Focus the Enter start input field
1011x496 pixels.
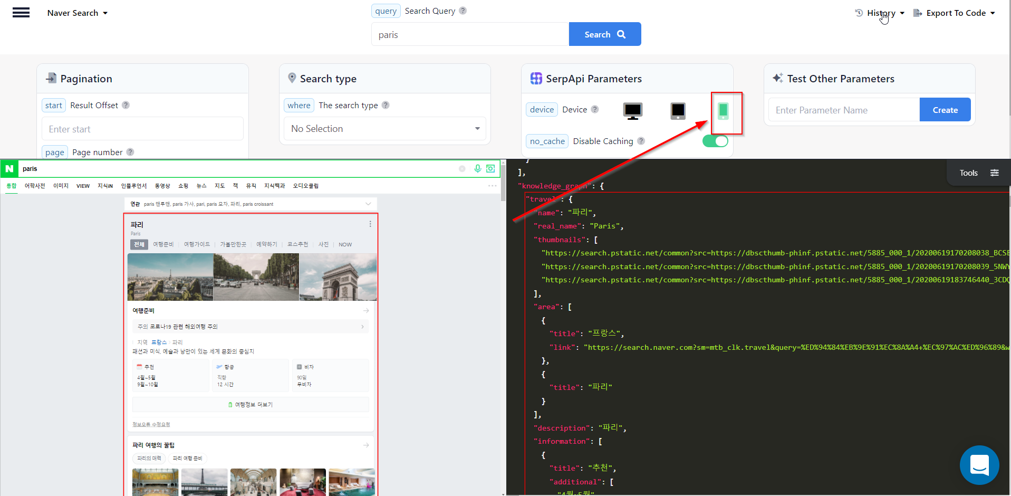pos(142,129)
